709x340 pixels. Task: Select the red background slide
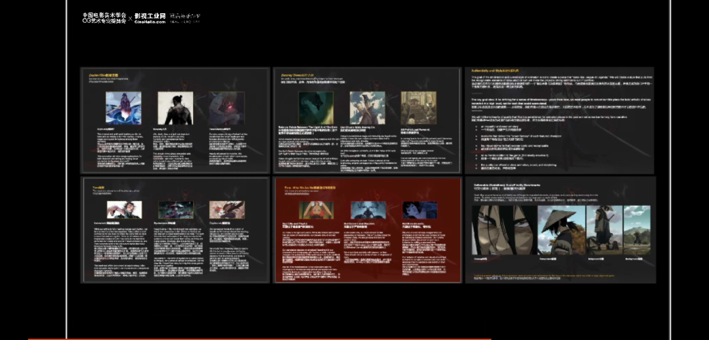[367, 229]
